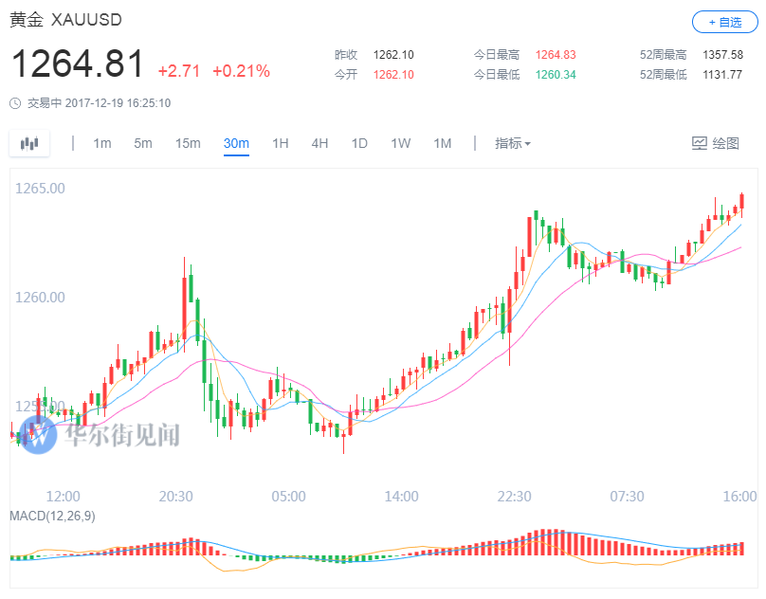The height and width of the screenshot is (599, 766).
Task: Click the 12:00 time axis label
Action: tap(63, 497)
